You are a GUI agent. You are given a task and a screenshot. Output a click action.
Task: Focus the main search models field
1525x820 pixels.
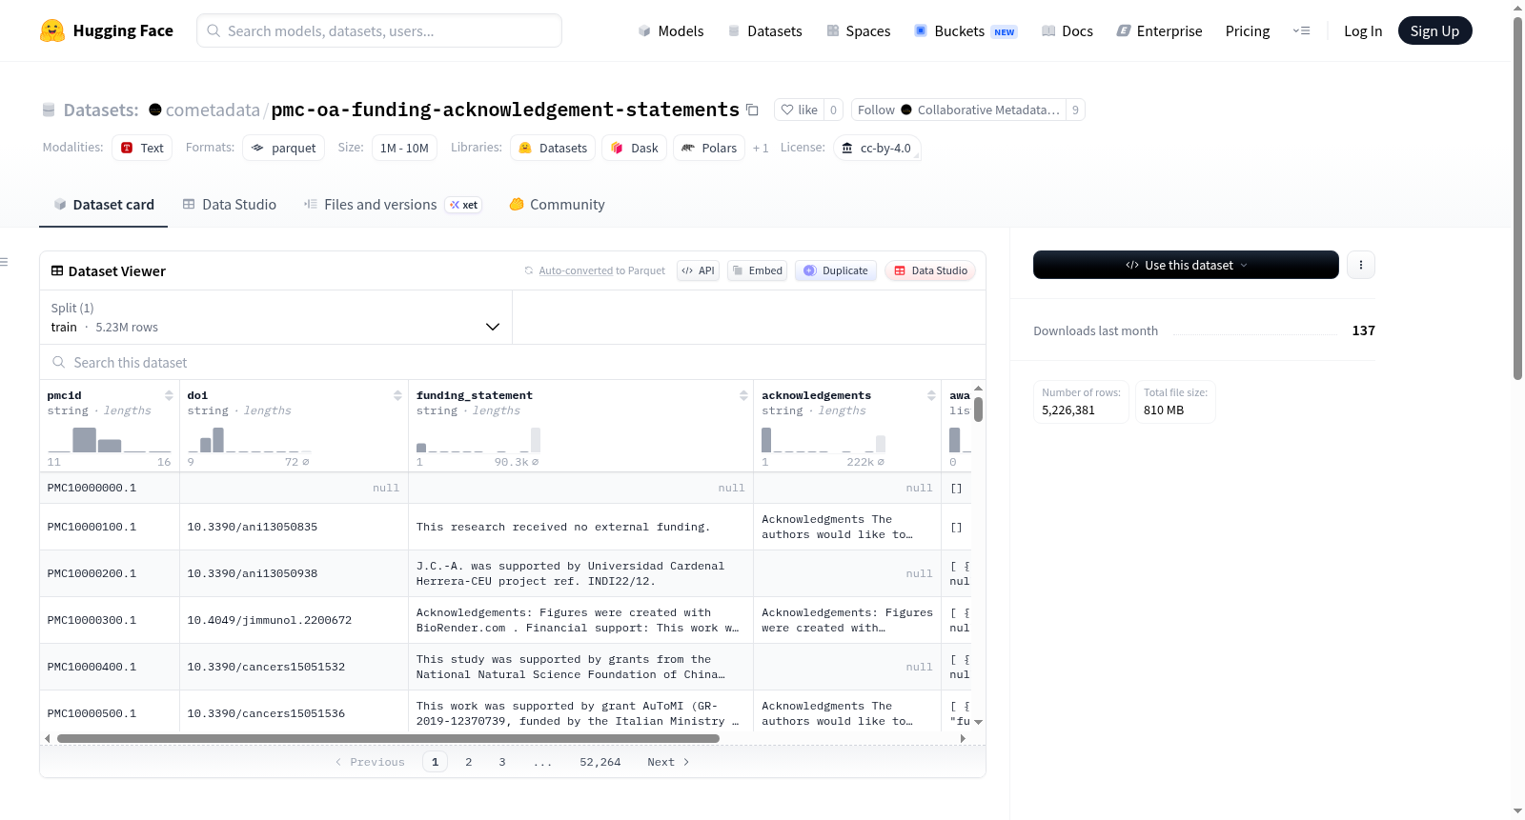(x=379, y=30)
